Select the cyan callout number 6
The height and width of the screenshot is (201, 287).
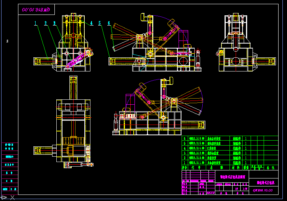click(x=109, y=23)
